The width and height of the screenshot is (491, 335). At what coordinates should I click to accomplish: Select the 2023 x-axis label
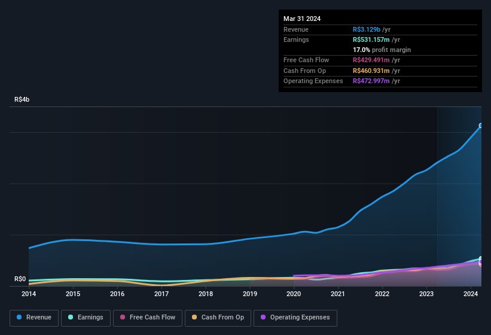[426, 294]
